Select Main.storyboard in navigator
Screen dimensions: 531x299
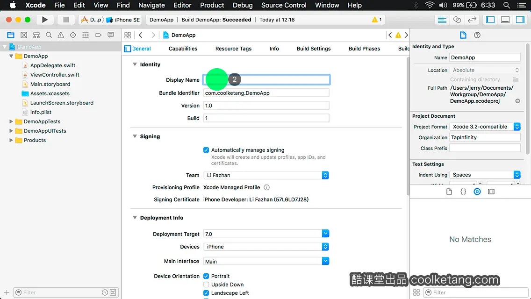point(50,84)
